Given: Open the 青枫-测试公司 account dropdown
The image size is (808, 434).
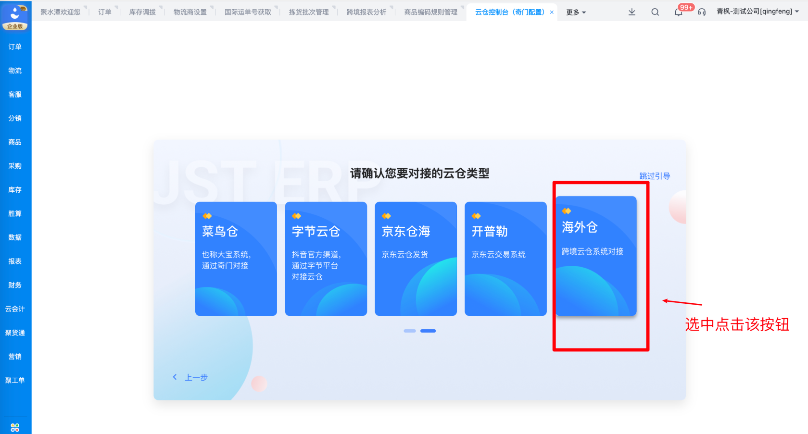Looking at the screenshot, I should [757, 12].
